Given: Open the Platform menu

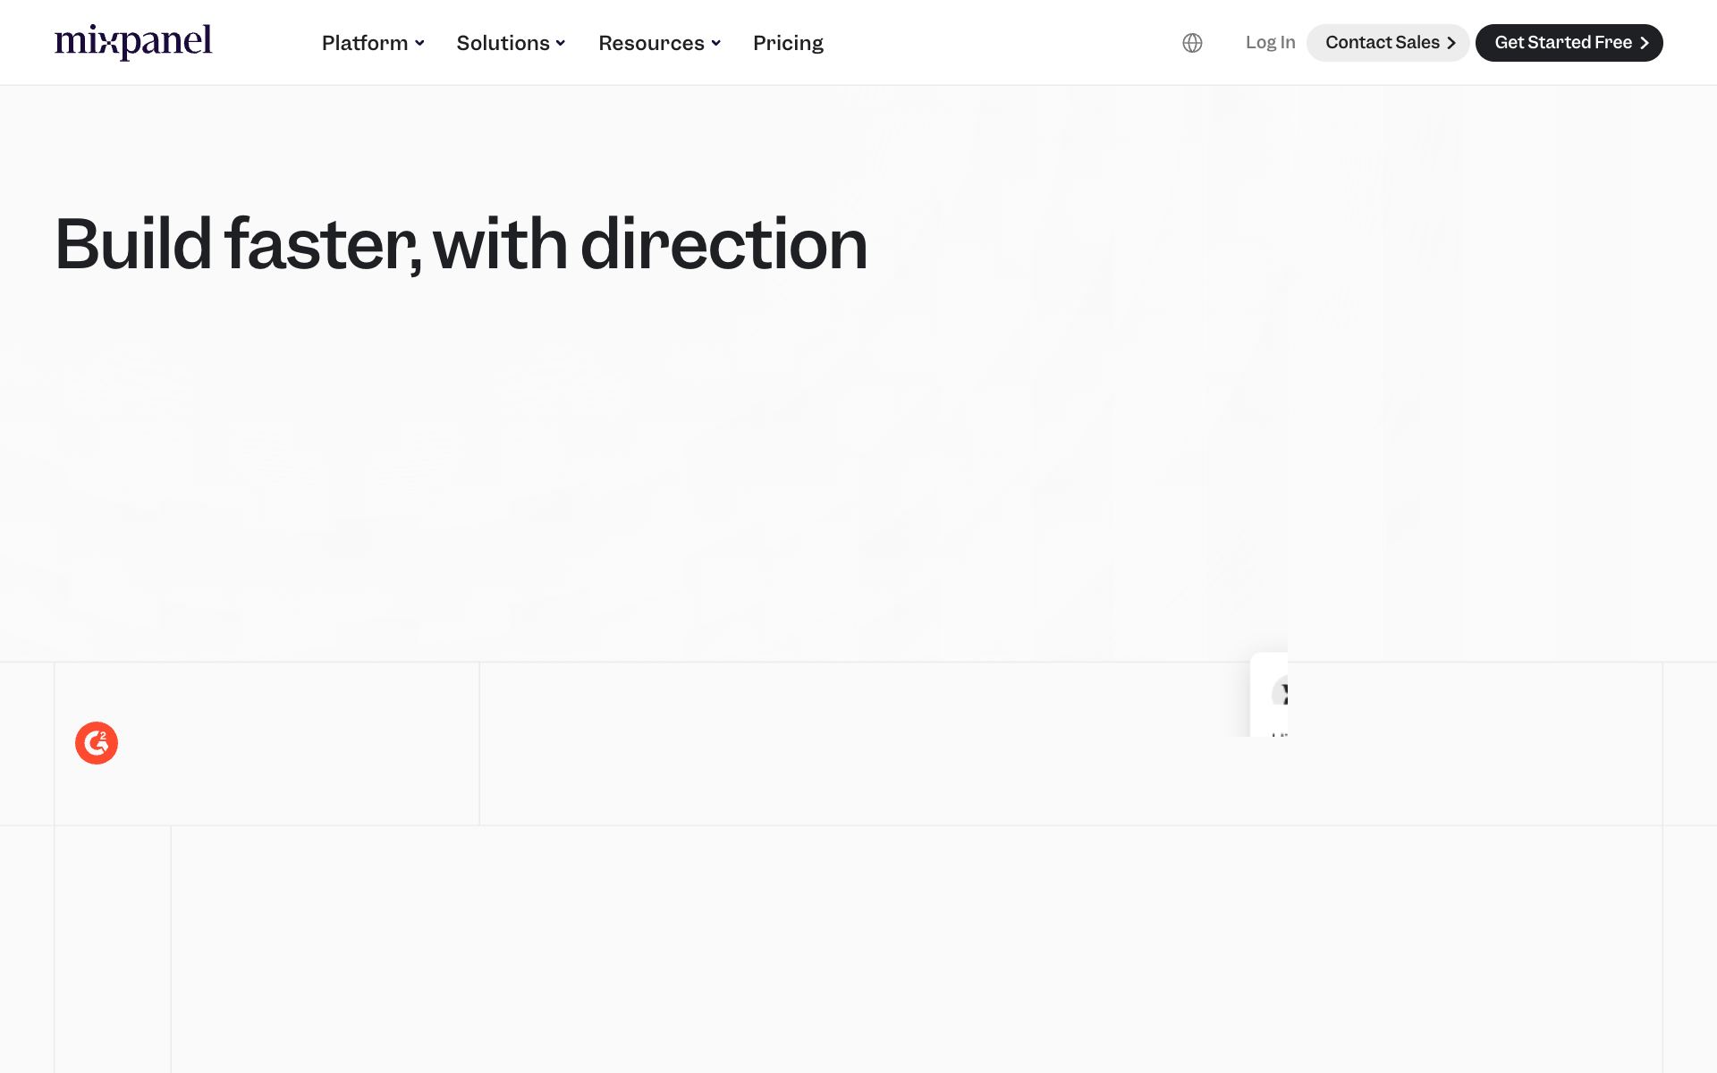Looking at the screenshot, I should point(373,43).
